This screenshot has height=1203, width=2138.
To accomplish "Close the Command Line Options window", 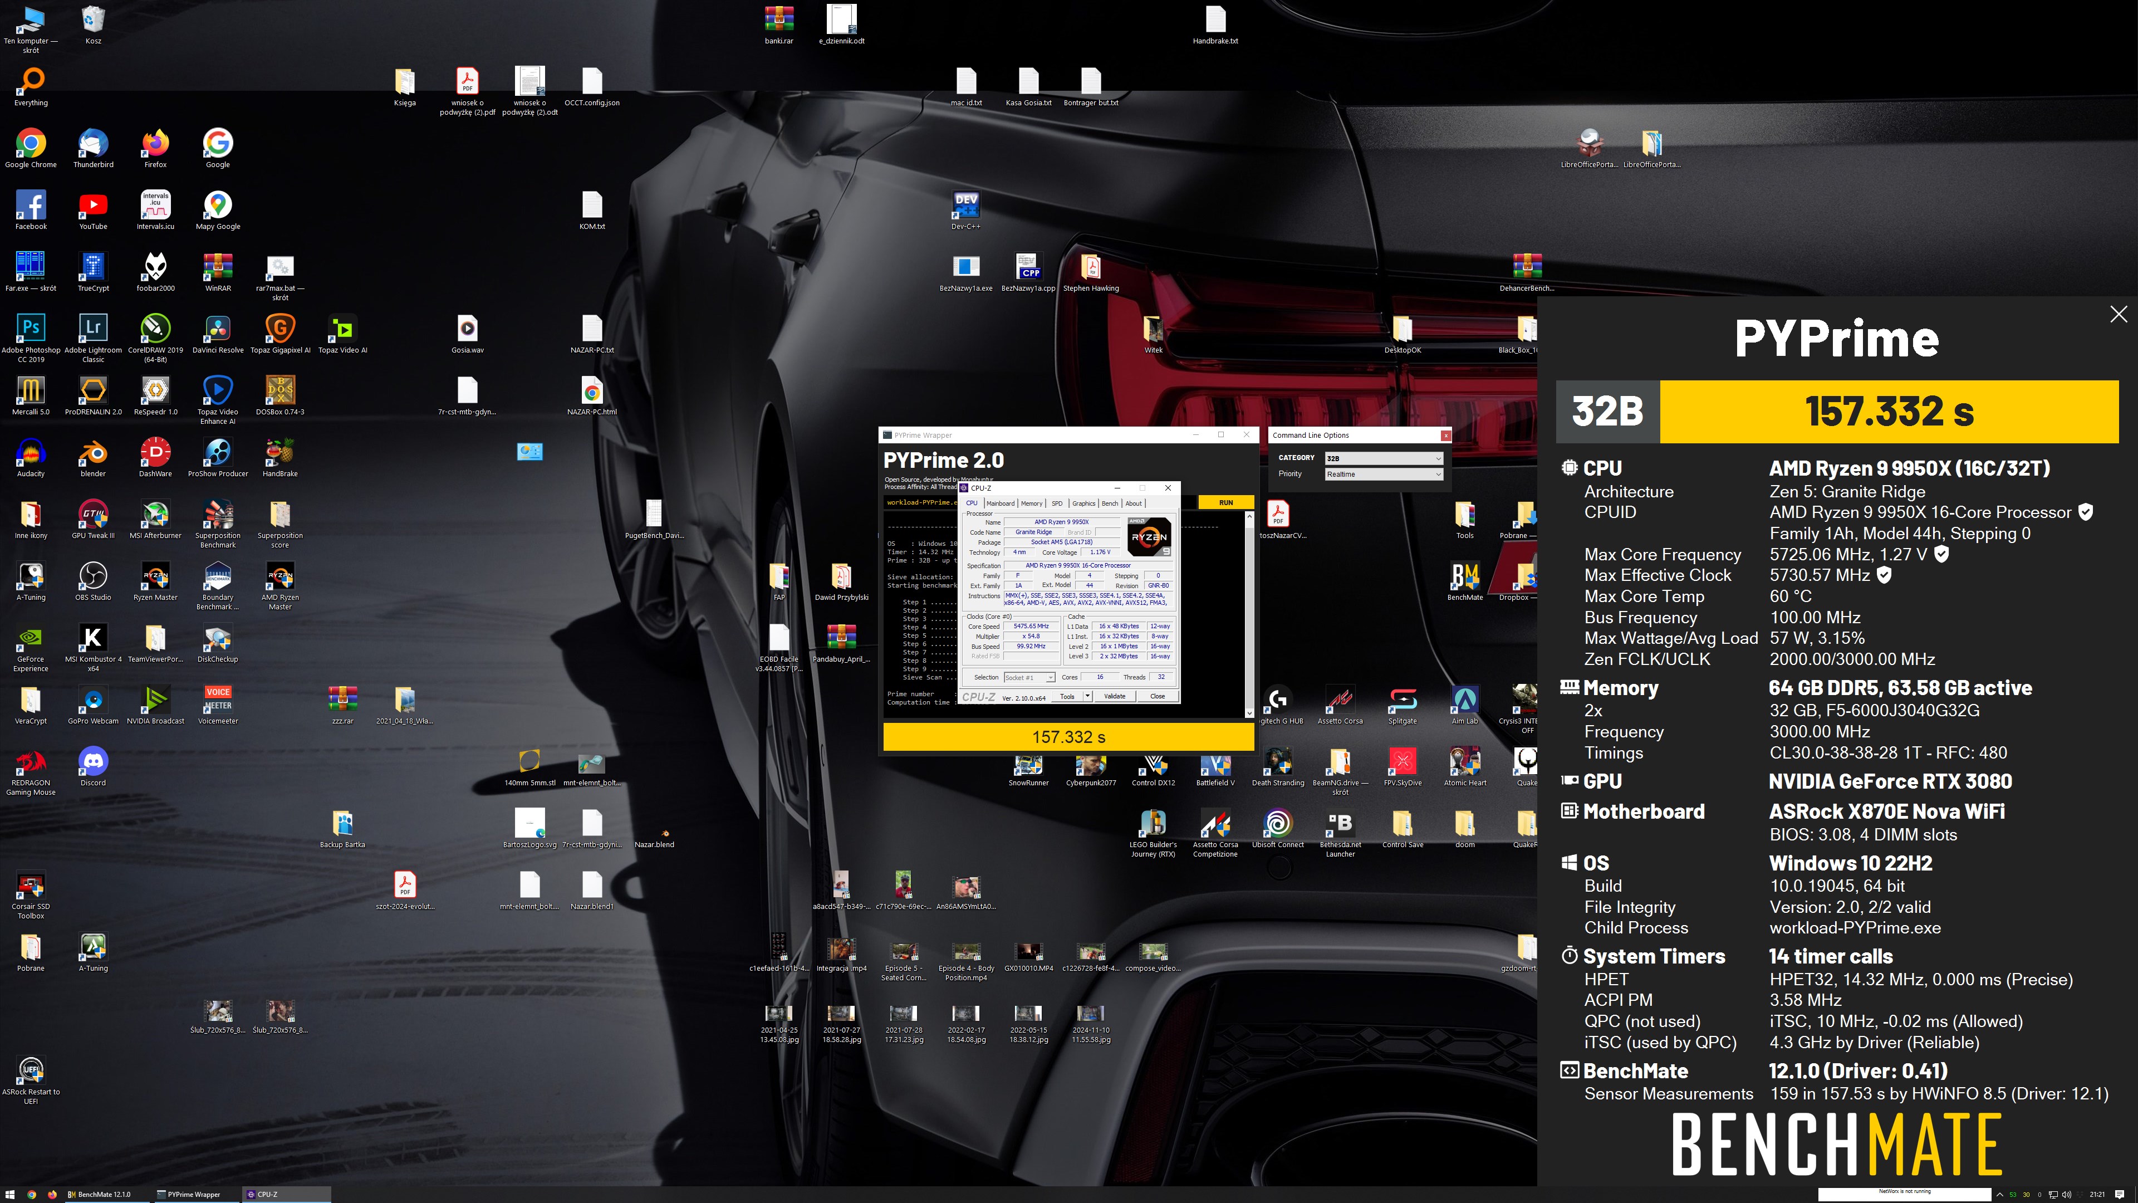I will 1446,435.
